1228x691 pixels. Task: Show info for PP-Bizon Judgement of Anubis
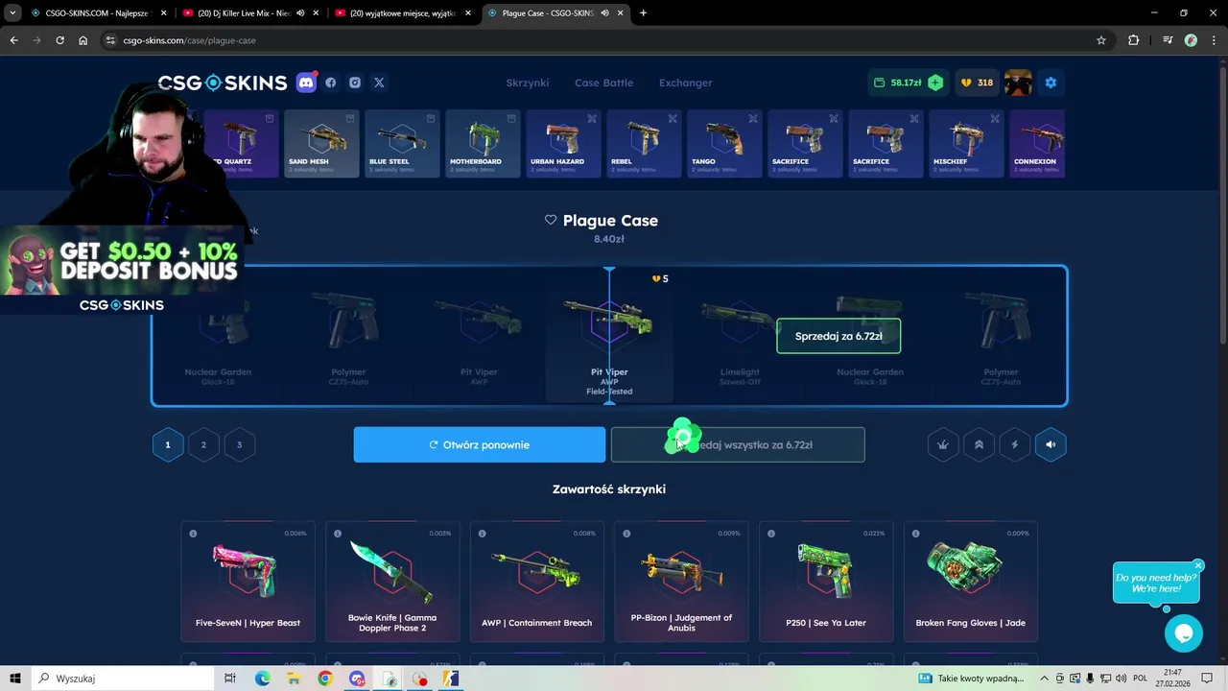(626, 534)
